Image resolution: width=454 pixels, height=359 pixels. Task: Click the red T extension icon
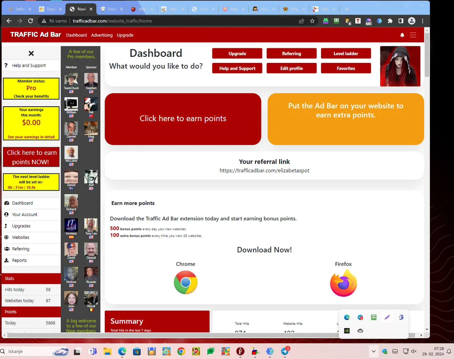tap(358, 21)
